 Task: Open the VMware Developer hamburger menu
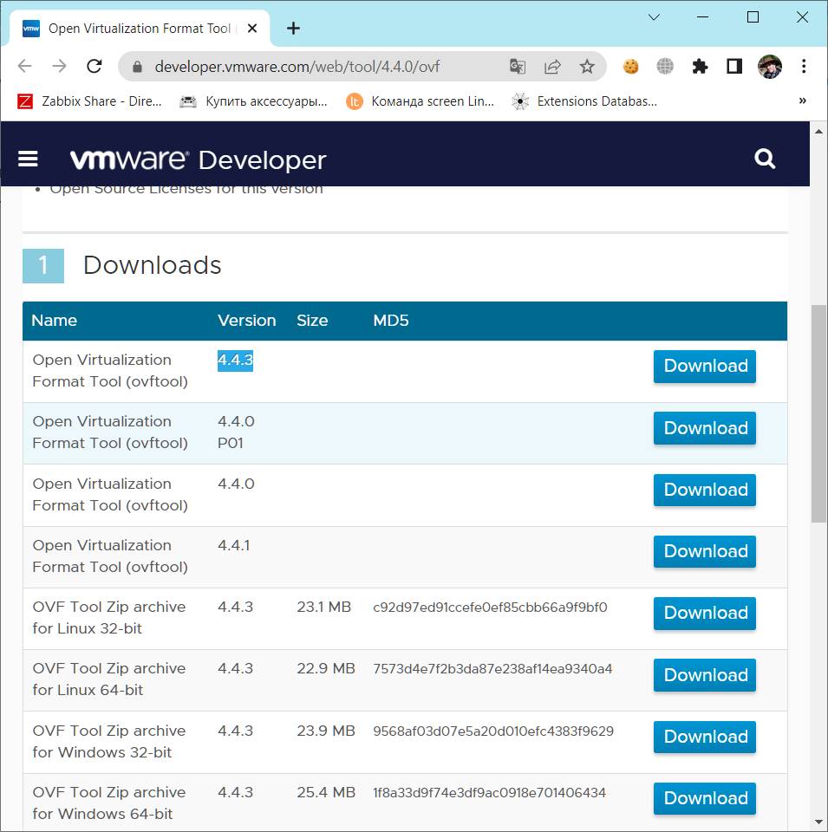coord(28,159)
